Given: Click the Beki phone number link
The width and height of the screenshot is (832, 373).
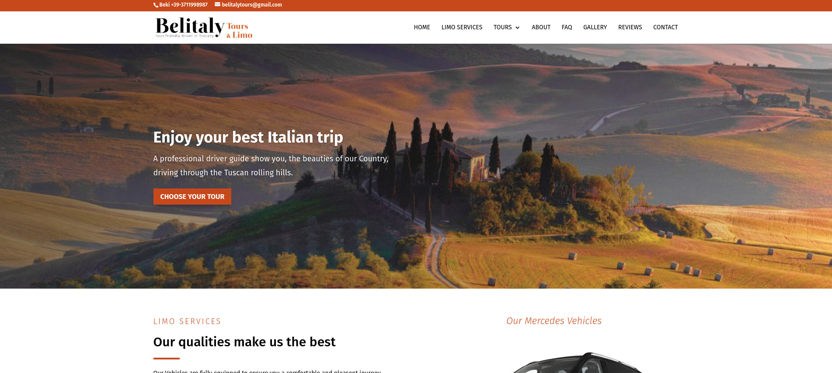Looking at the screenshot, I should click(183, 5).
